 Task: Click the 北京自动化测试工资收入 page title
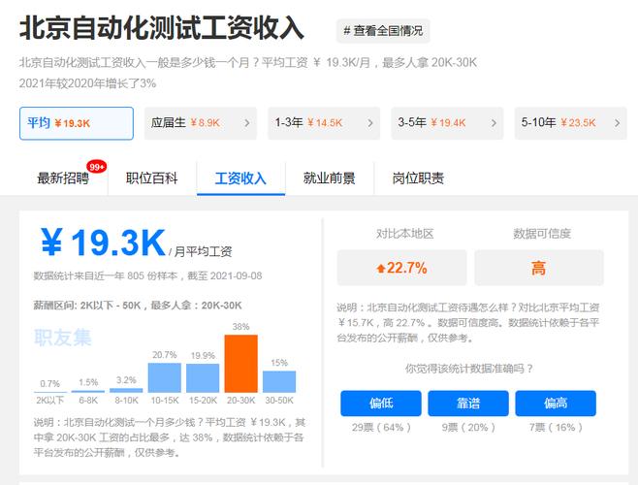pyautogui.click(x=162, y=28)
